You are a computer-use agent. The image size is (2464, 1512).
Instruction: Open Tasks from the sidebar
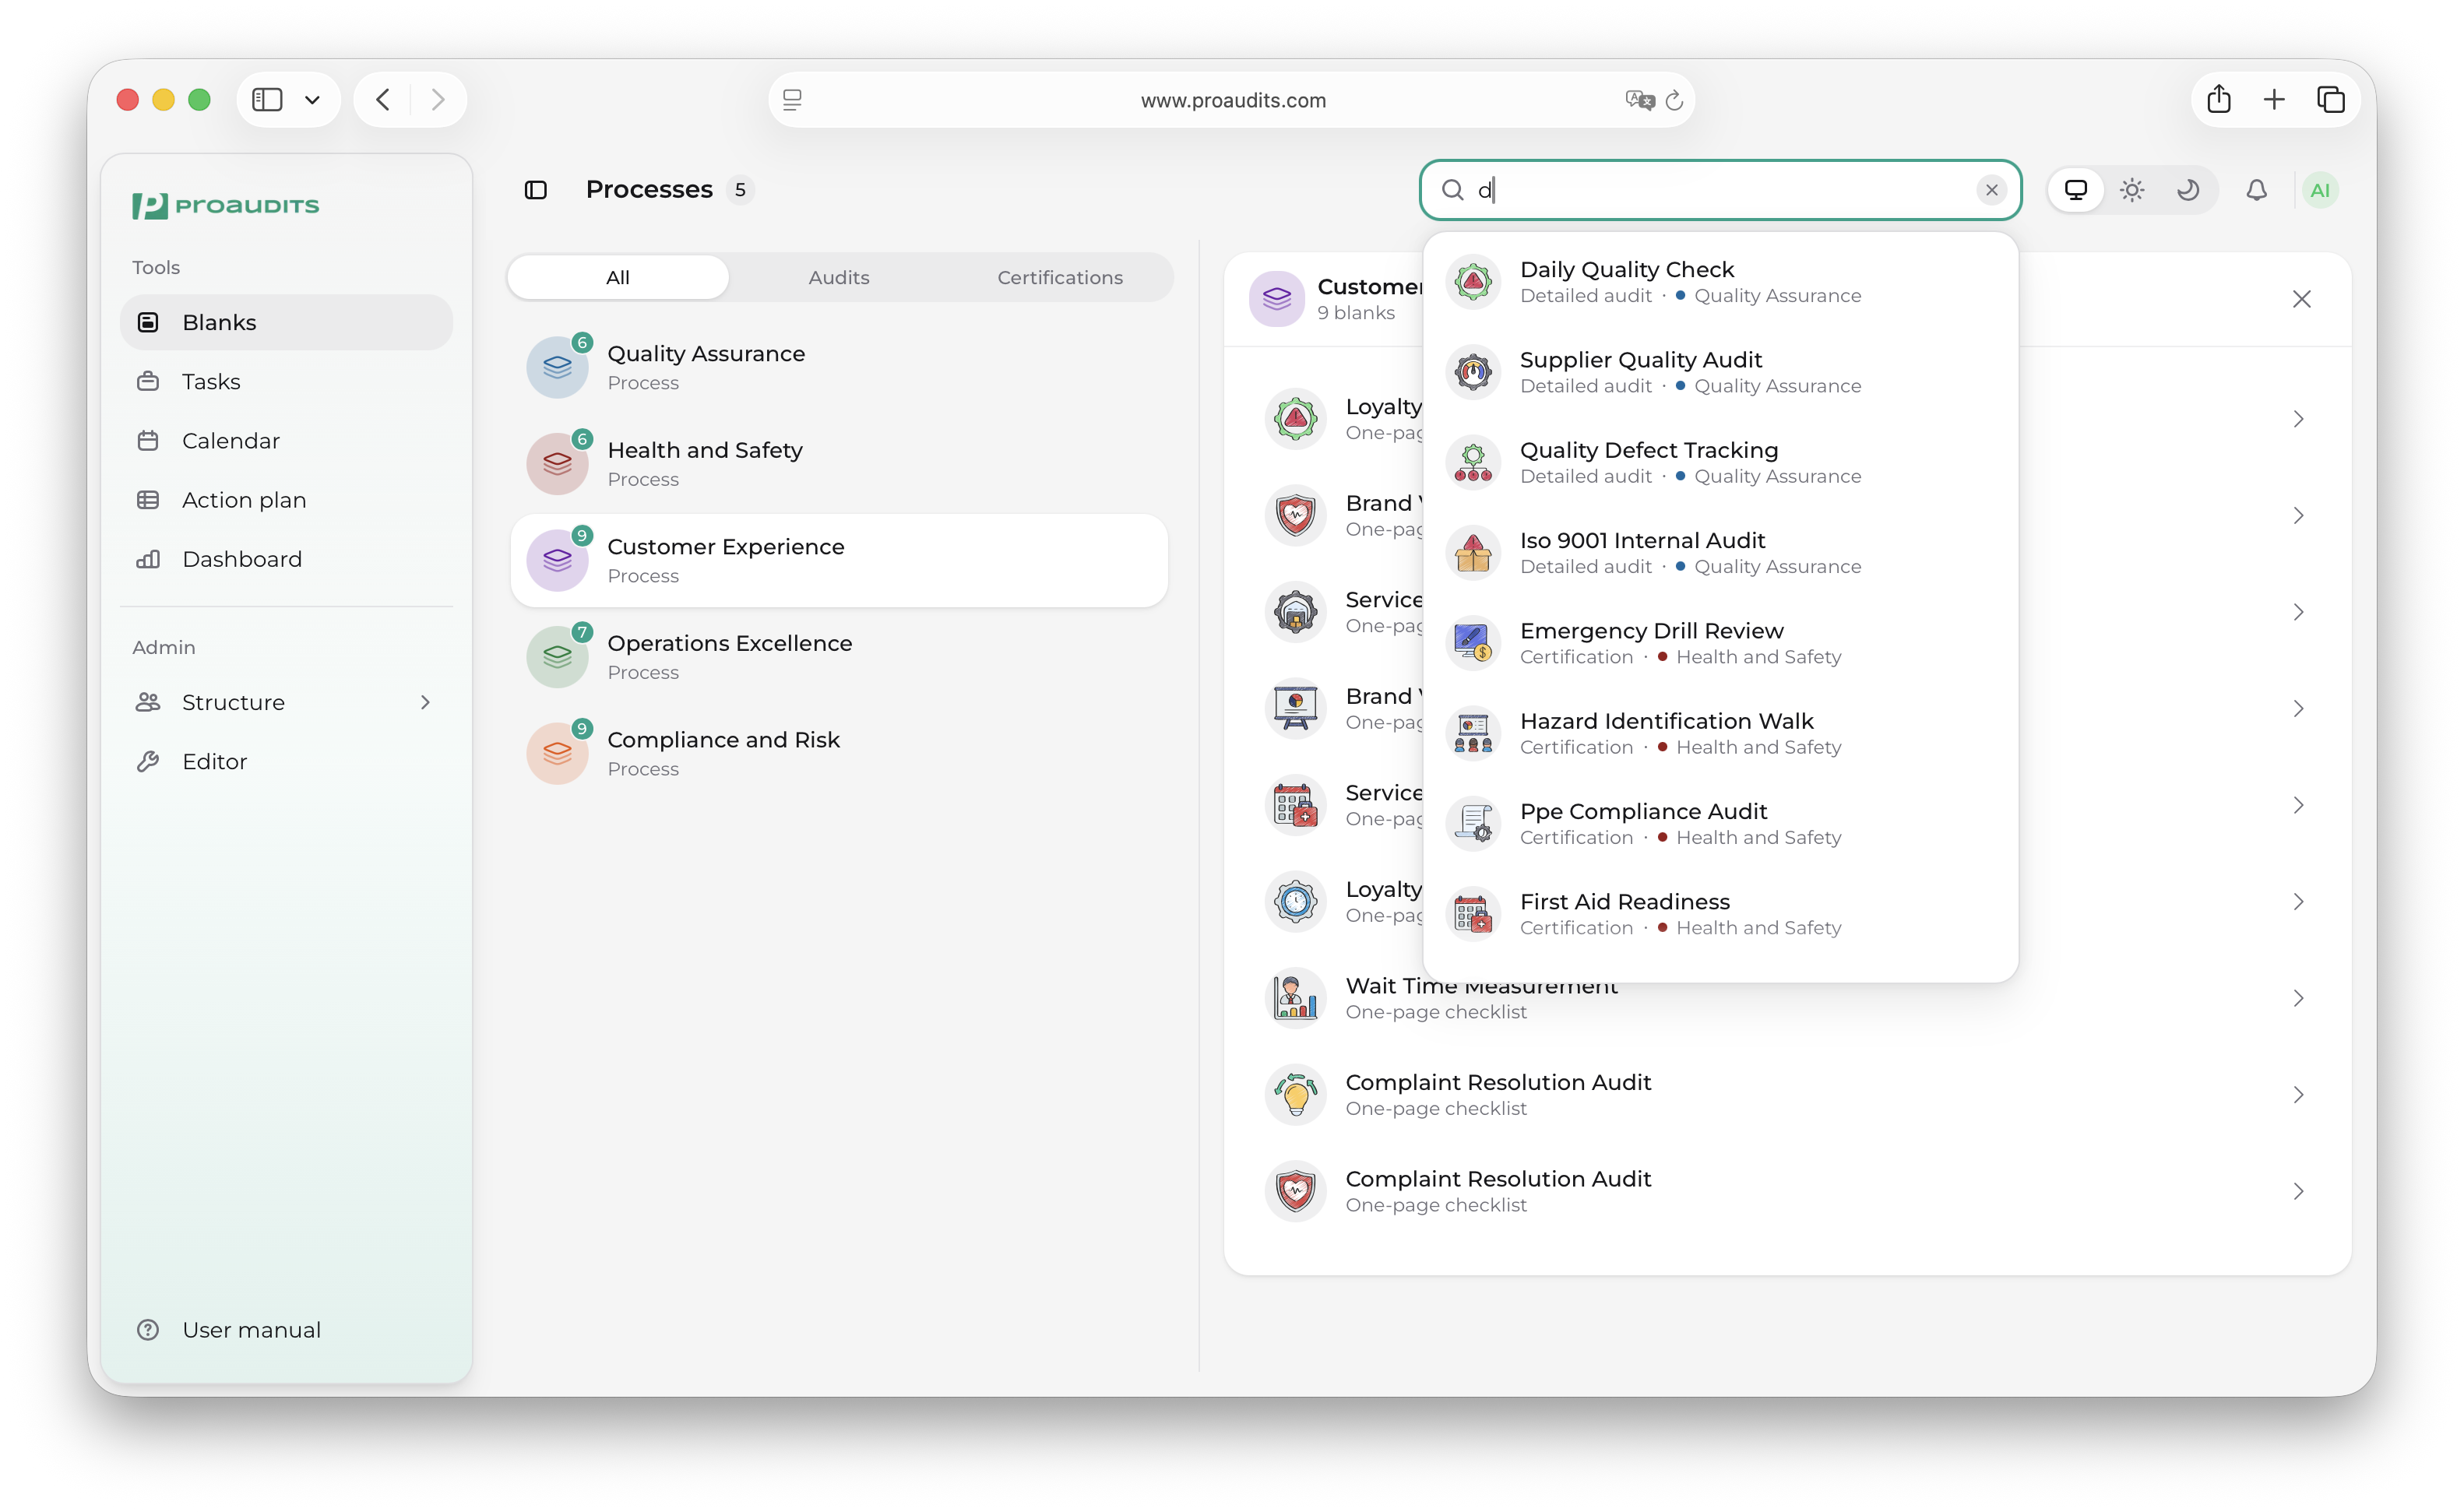[x=286, y=381]
